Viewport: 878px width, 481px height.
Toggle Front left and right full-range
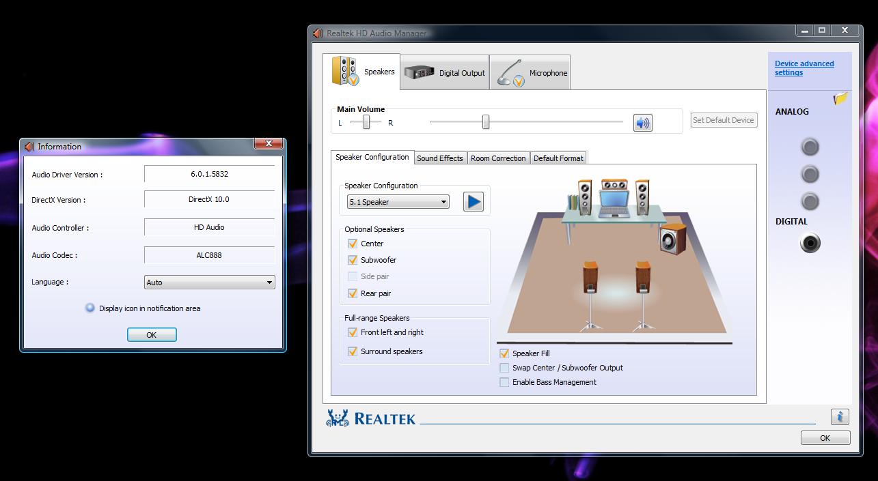tap(353, 332)
